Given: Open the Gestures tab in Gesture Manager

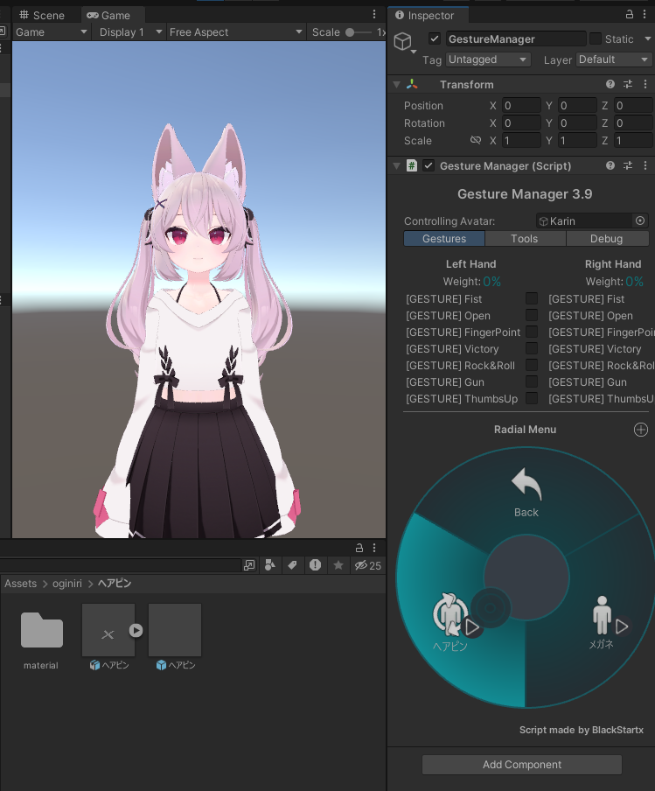Looking at the screenshot, I should (444, 239).
